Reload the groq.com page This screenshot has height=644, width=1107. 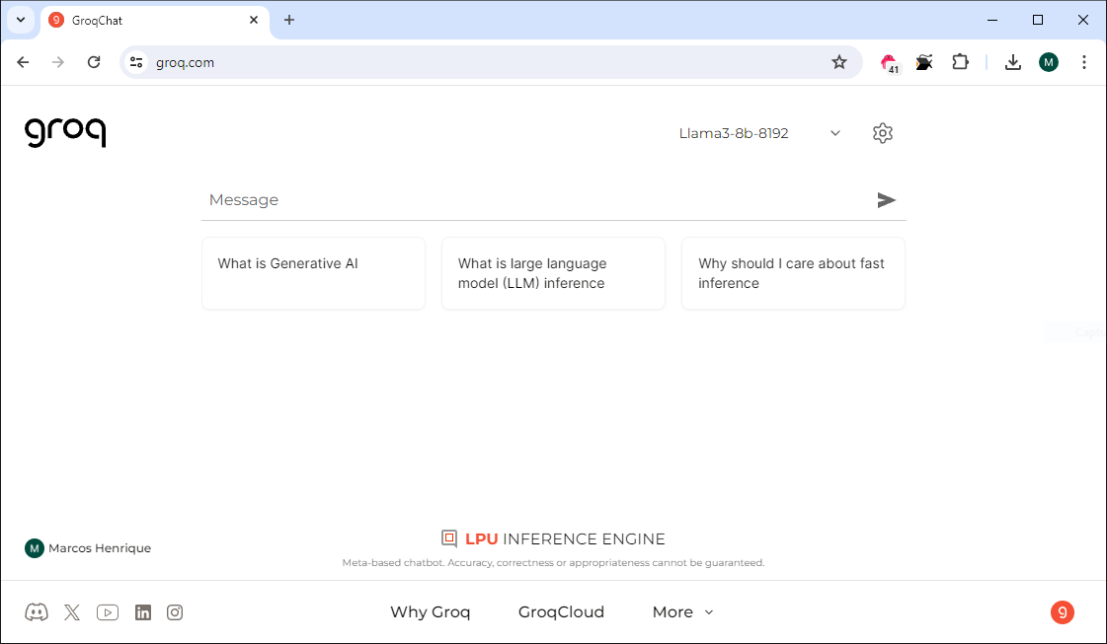[x=94, y=62]
